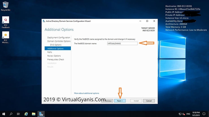Image resolution: width=209 pixels, height=117 pixels.
Task: Select Server Manager taskbar icon
Action: [41, 114]
